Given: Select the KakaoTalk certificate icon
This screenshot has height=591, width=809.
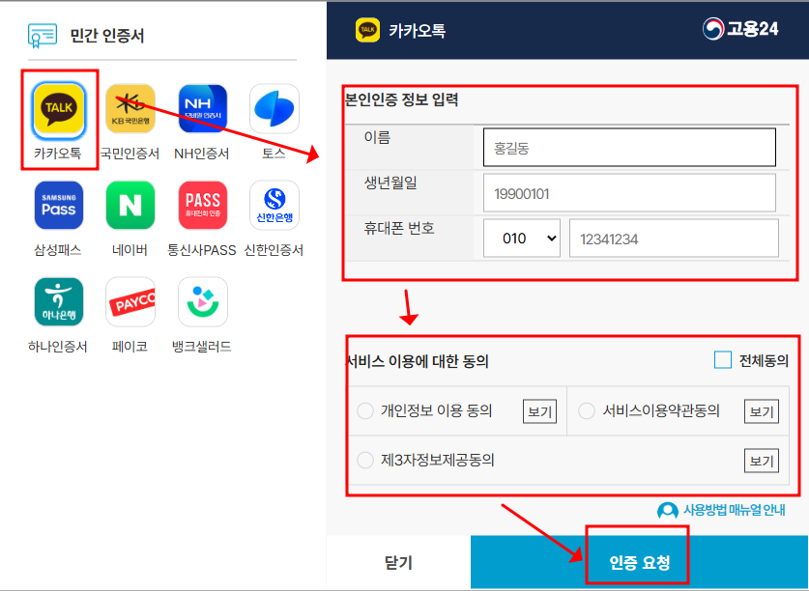Looking at the screenshot, I should click(x=58, y=109).
